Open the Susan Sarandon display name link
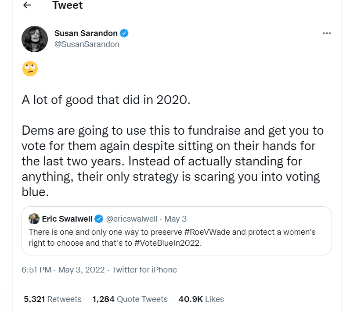Screen dimensions: 350x312 86,33
